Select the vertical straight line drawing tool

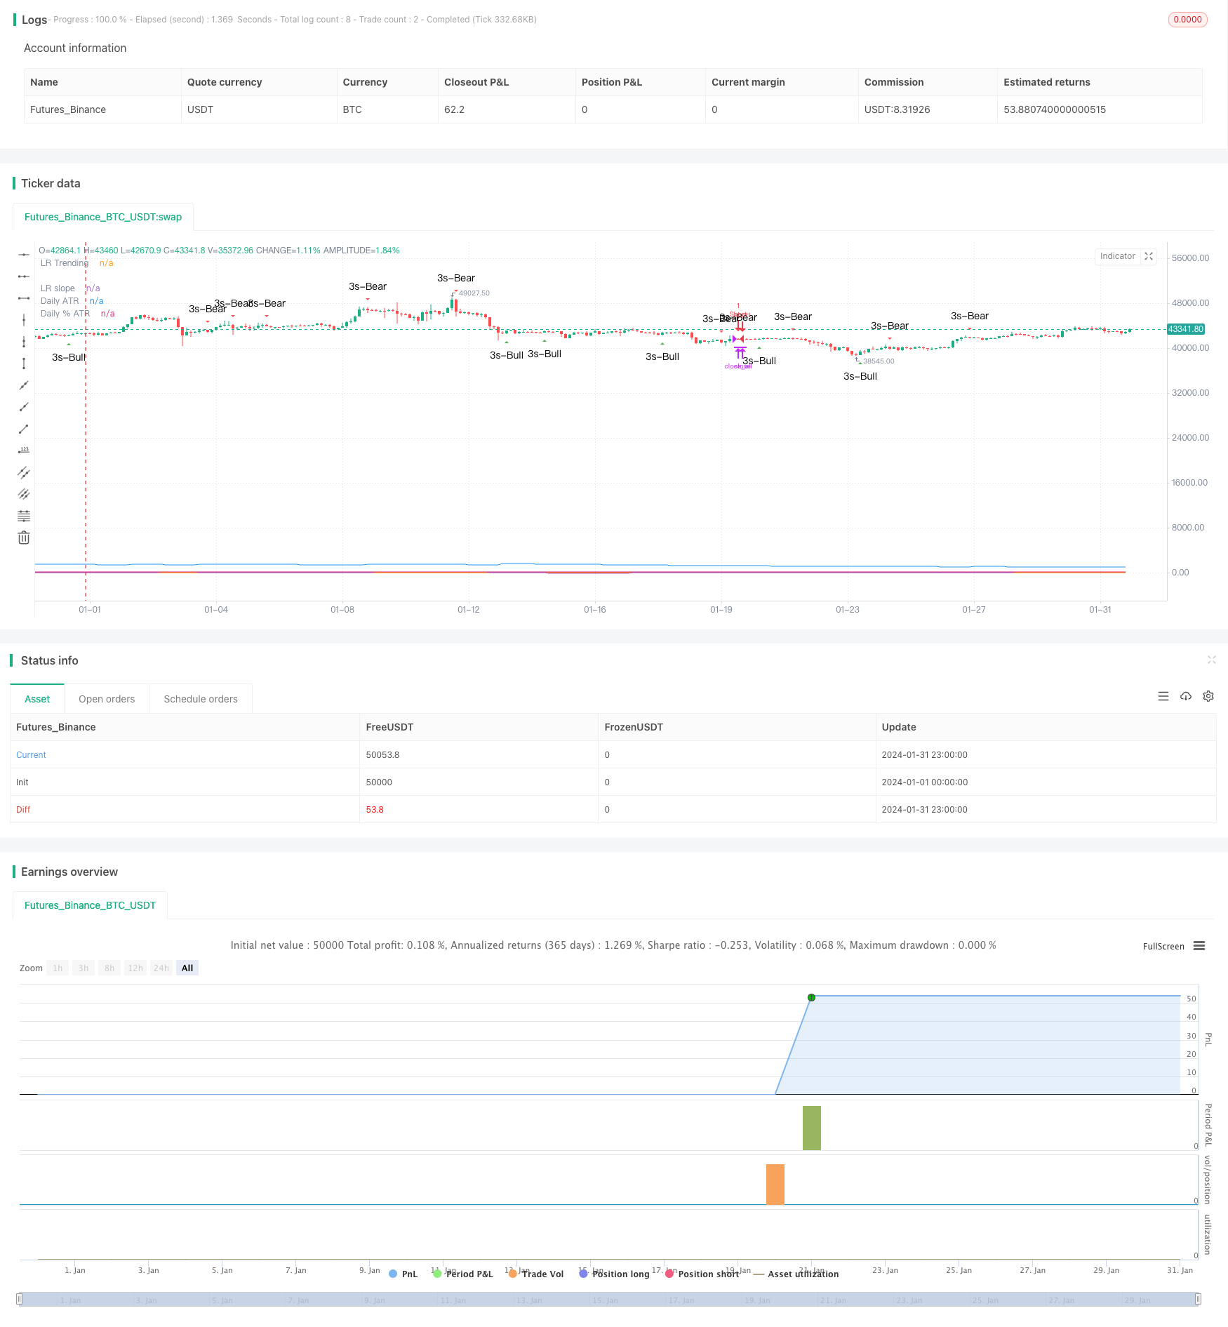pos(24,320)
